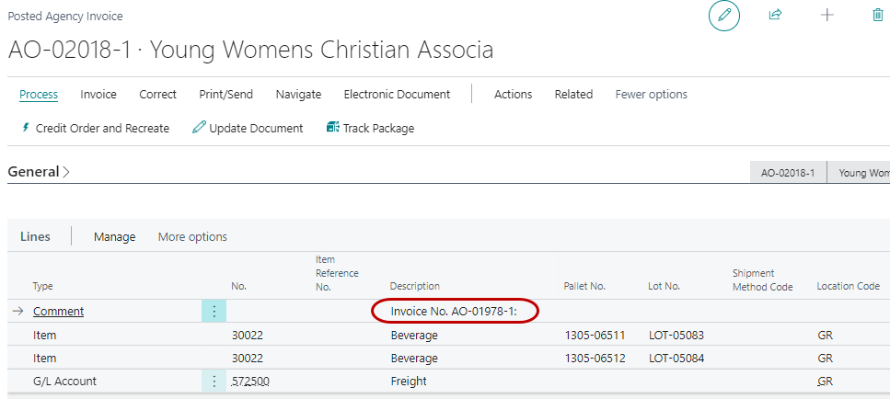Click the pencil edit icon at top
The width and height of the screenshot is (890, 399).
coord(724,16)
